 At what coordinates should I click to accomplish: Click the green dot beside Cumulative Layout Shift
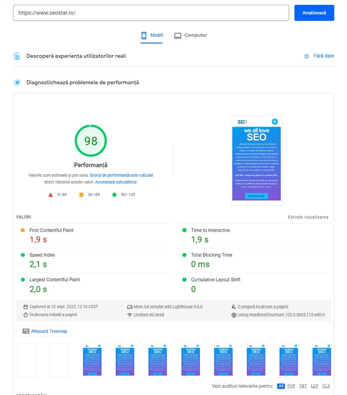(x=184, y=279)
